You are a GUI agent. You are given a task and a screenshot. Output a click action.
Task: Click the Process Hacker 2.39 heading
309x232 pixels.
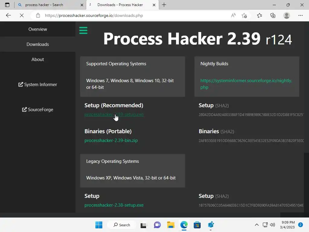[x=197, y=39]
